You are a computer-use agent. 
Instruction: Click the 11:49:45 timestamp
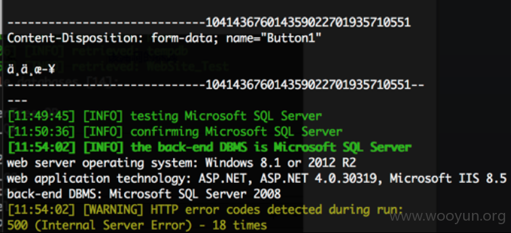pos(41,116)
